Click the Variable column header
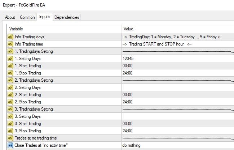This screenshot has width=234, height=150. [x=64, y=29]
